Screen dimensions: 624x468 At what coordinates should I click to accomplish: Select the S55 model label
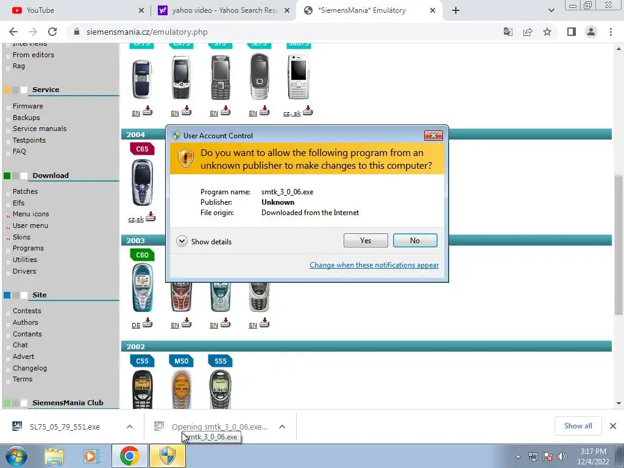pos(220,361)
